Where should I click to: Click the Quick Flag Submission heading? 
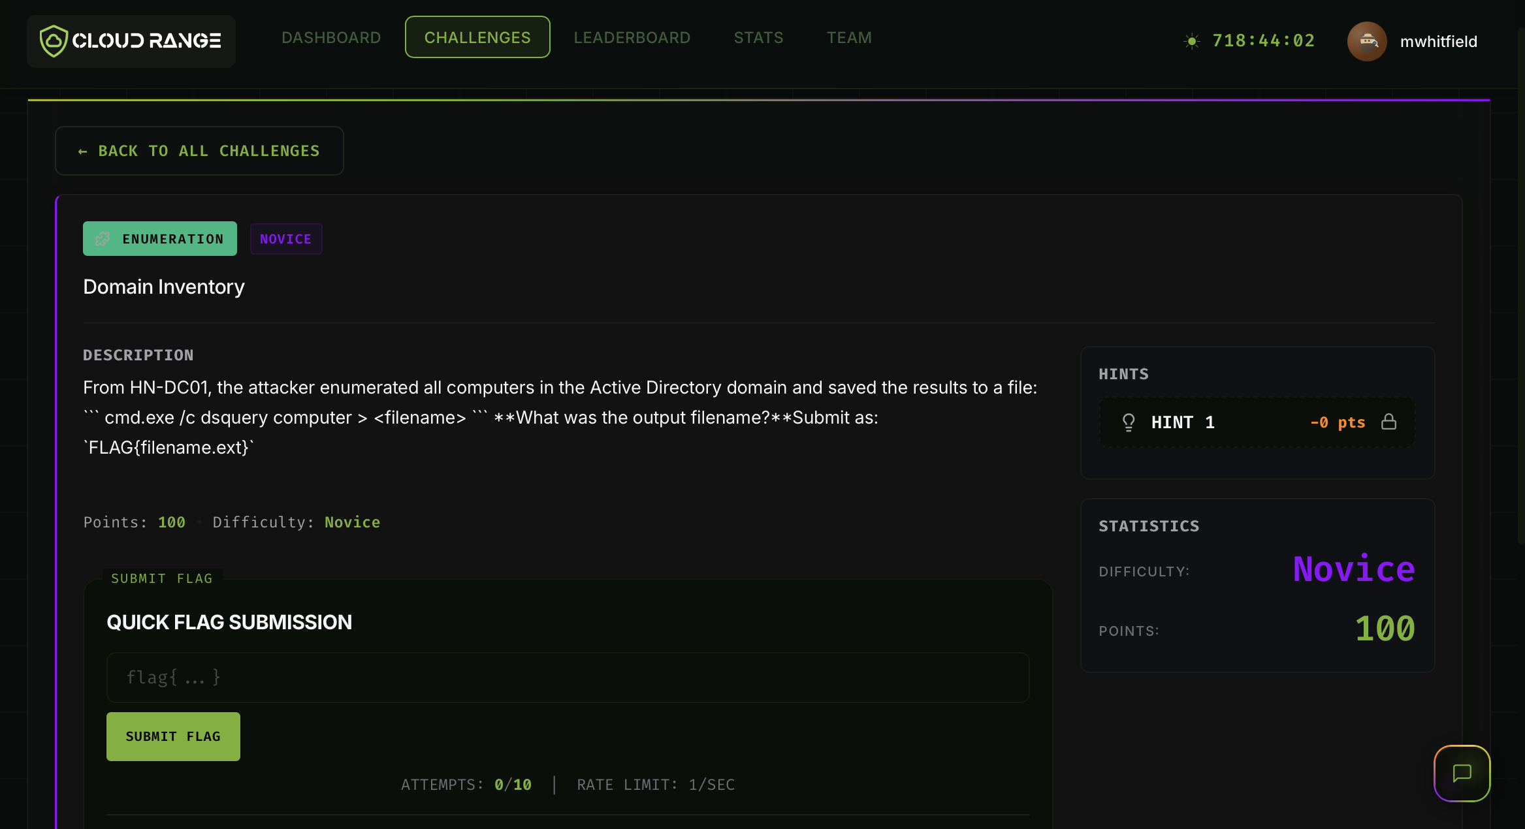[229, 622]
